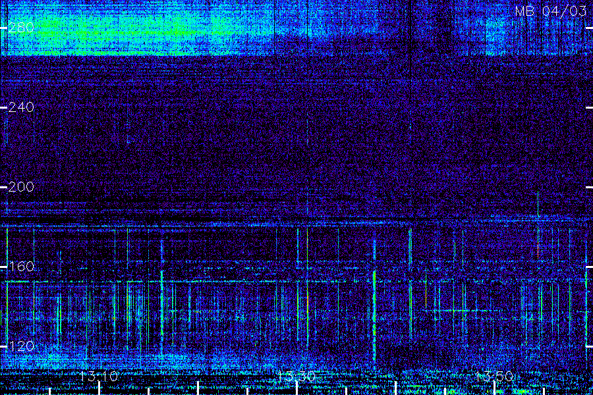Click the "13.50" time axis label

[494, 377]
